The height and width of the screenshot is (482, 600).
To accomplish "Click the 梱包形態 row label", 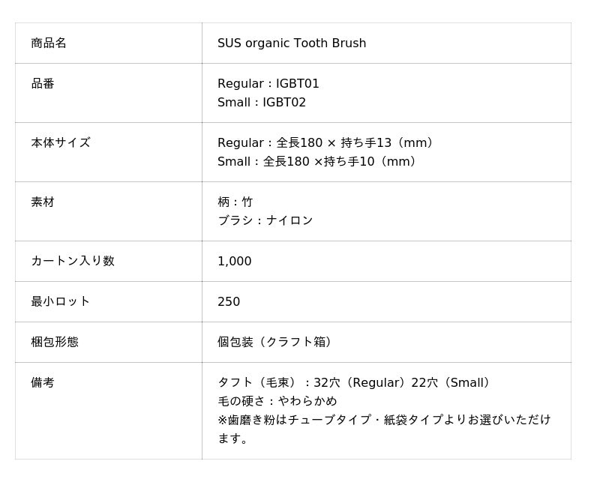I will 55,343.
